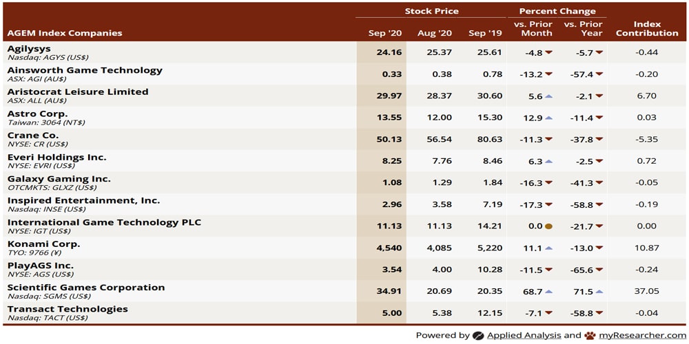The width and height of the screenshot is (689, 344).
Task: Click Konami index contribution 10.87
Action: point(647,248)
